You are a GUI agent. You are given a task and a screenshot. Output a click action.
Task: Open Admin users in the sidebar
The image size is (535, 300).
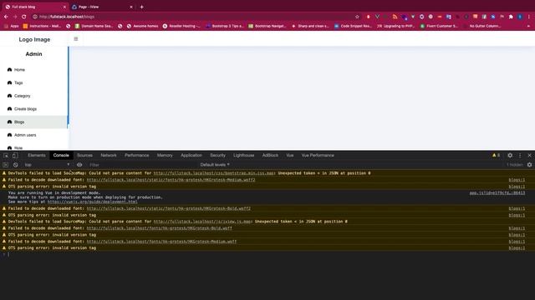tap(34, 135)
